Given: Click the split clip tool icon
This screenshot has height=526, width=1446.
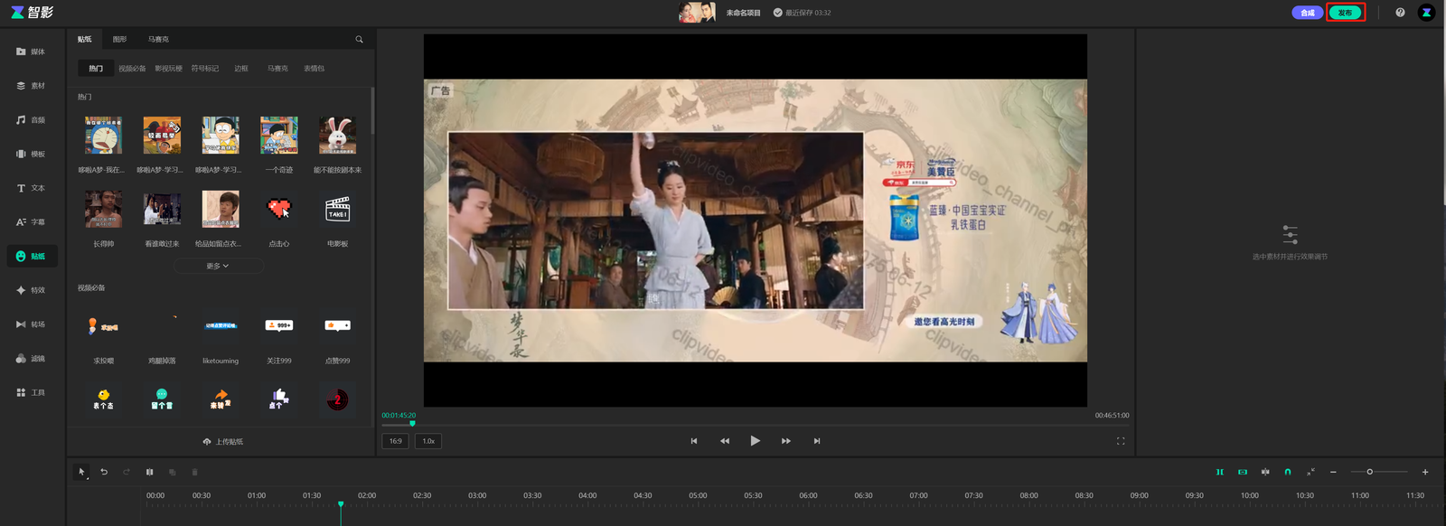Looking at the screenshot, I should coord(150,472).
